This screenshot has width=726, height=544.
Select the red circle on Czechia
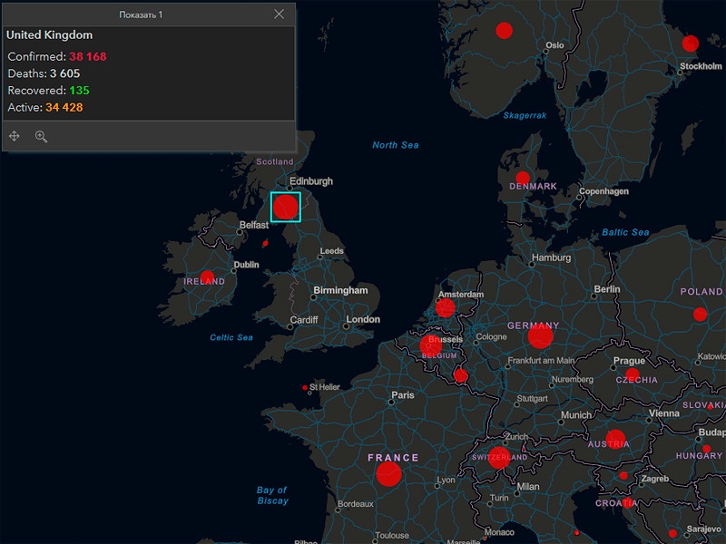632,374
